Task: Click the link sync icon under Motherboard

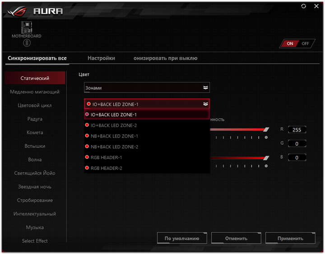Action: pyautogui.click(x=27, y=43)
